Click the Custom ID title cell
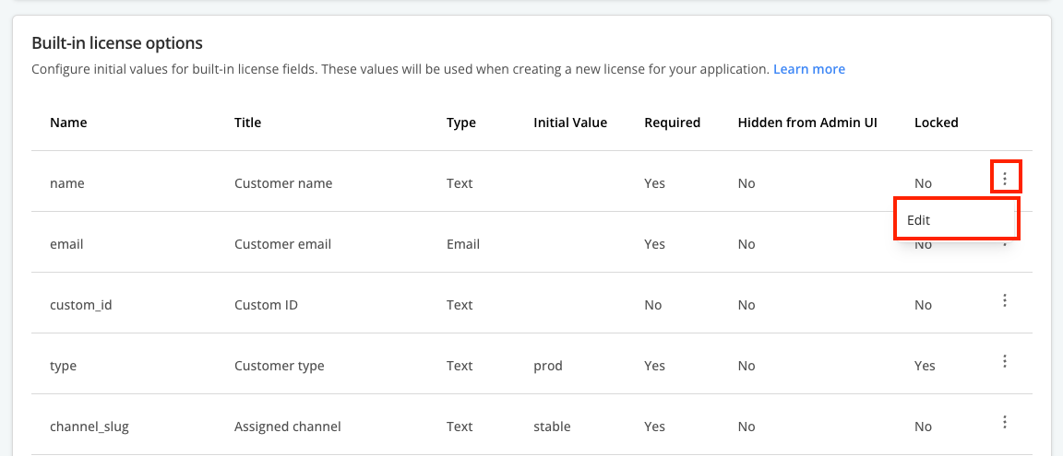The width and height of the screenshot is (1063, 456). (x=265, y=305)
